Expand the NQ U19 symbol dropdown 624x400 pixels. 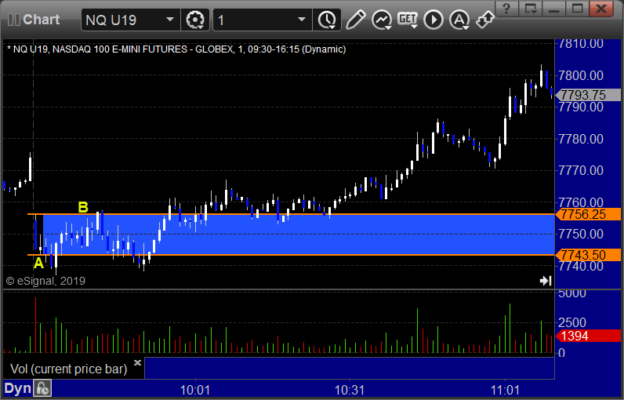[170, 20]
